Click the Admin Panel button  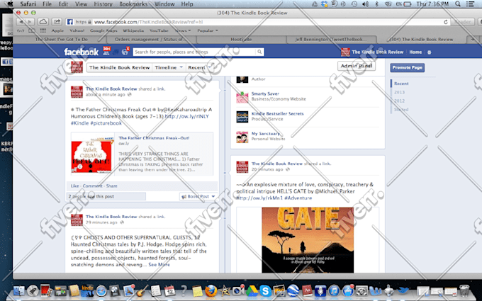(x=357, y=66)
